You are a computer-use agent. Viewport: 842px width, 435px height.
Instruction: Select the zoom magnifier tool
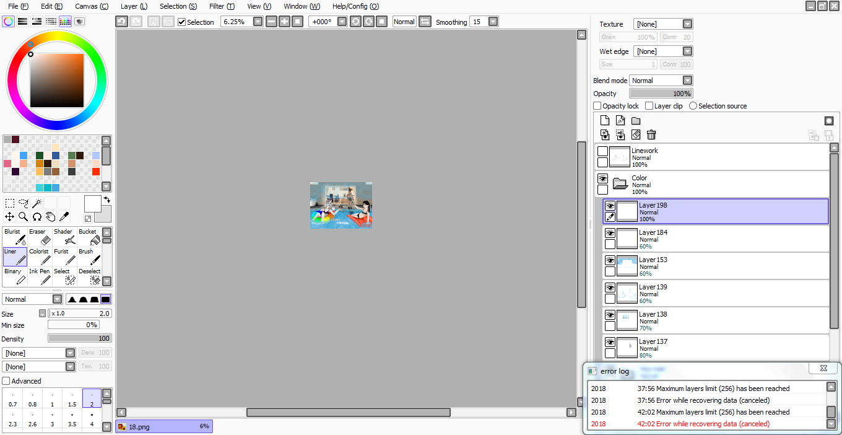click(x=23, y=216)
